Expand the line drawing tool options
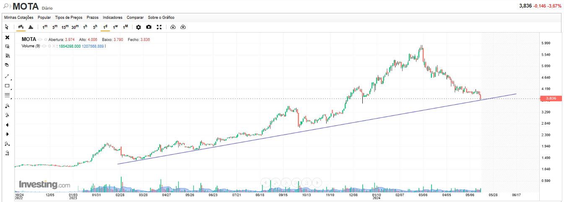Screen dimensions: 564x202 (x=11, y=79)
